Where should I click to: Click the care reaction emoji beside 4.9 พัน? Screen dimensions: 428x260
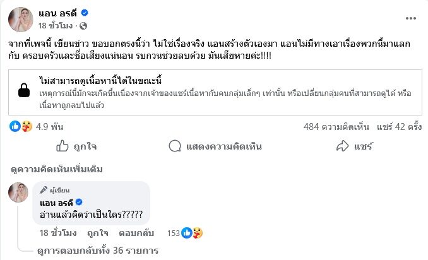point(26,126)
